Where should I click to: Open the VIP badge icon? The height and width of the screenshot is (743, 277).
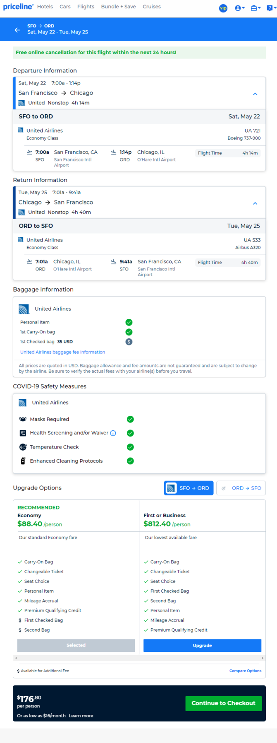[x=223, y=8]
